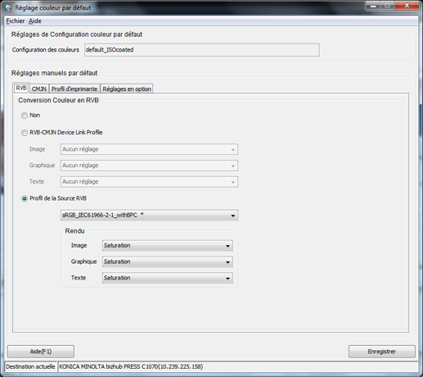The width and height of the screenshot is (423, 377).
Task: Open the Device Link Image dropdown
Action: 149,149
